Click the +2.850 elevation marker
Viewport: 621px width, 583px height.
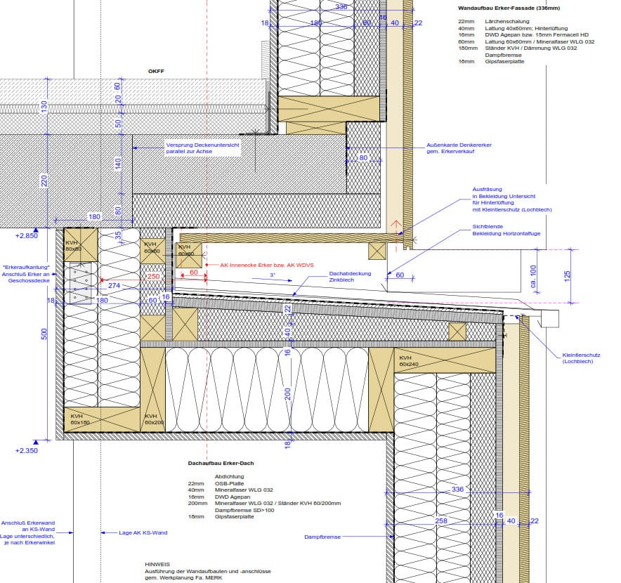26,236
